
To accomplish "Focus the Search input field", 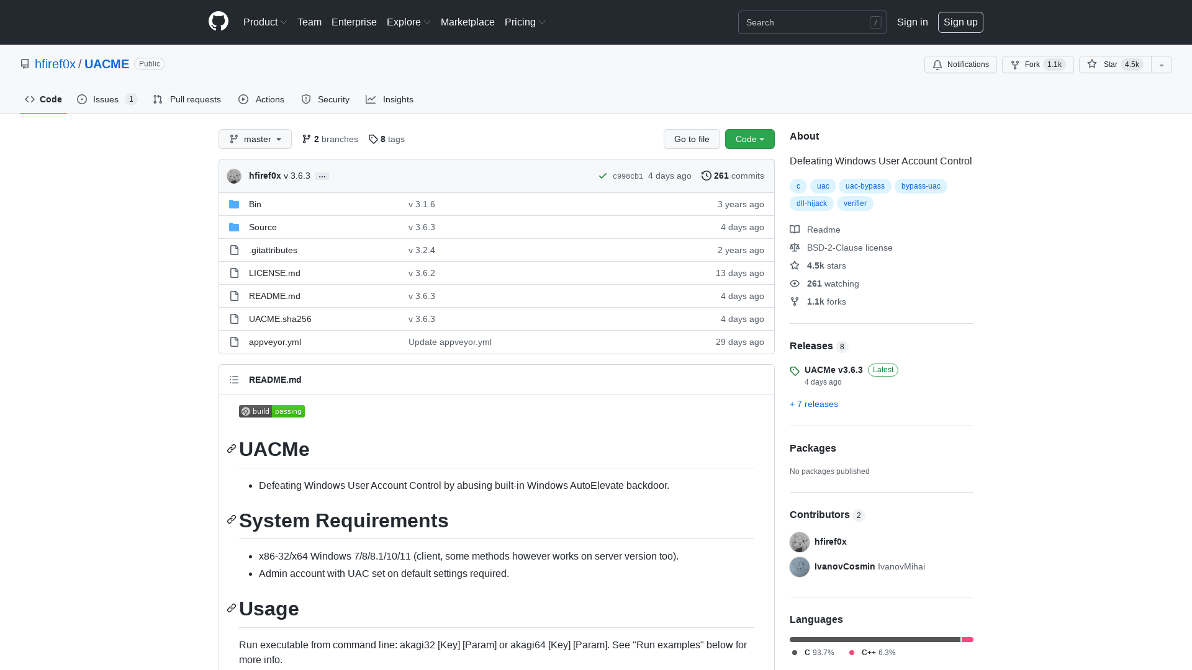I will tap(812, 22).
